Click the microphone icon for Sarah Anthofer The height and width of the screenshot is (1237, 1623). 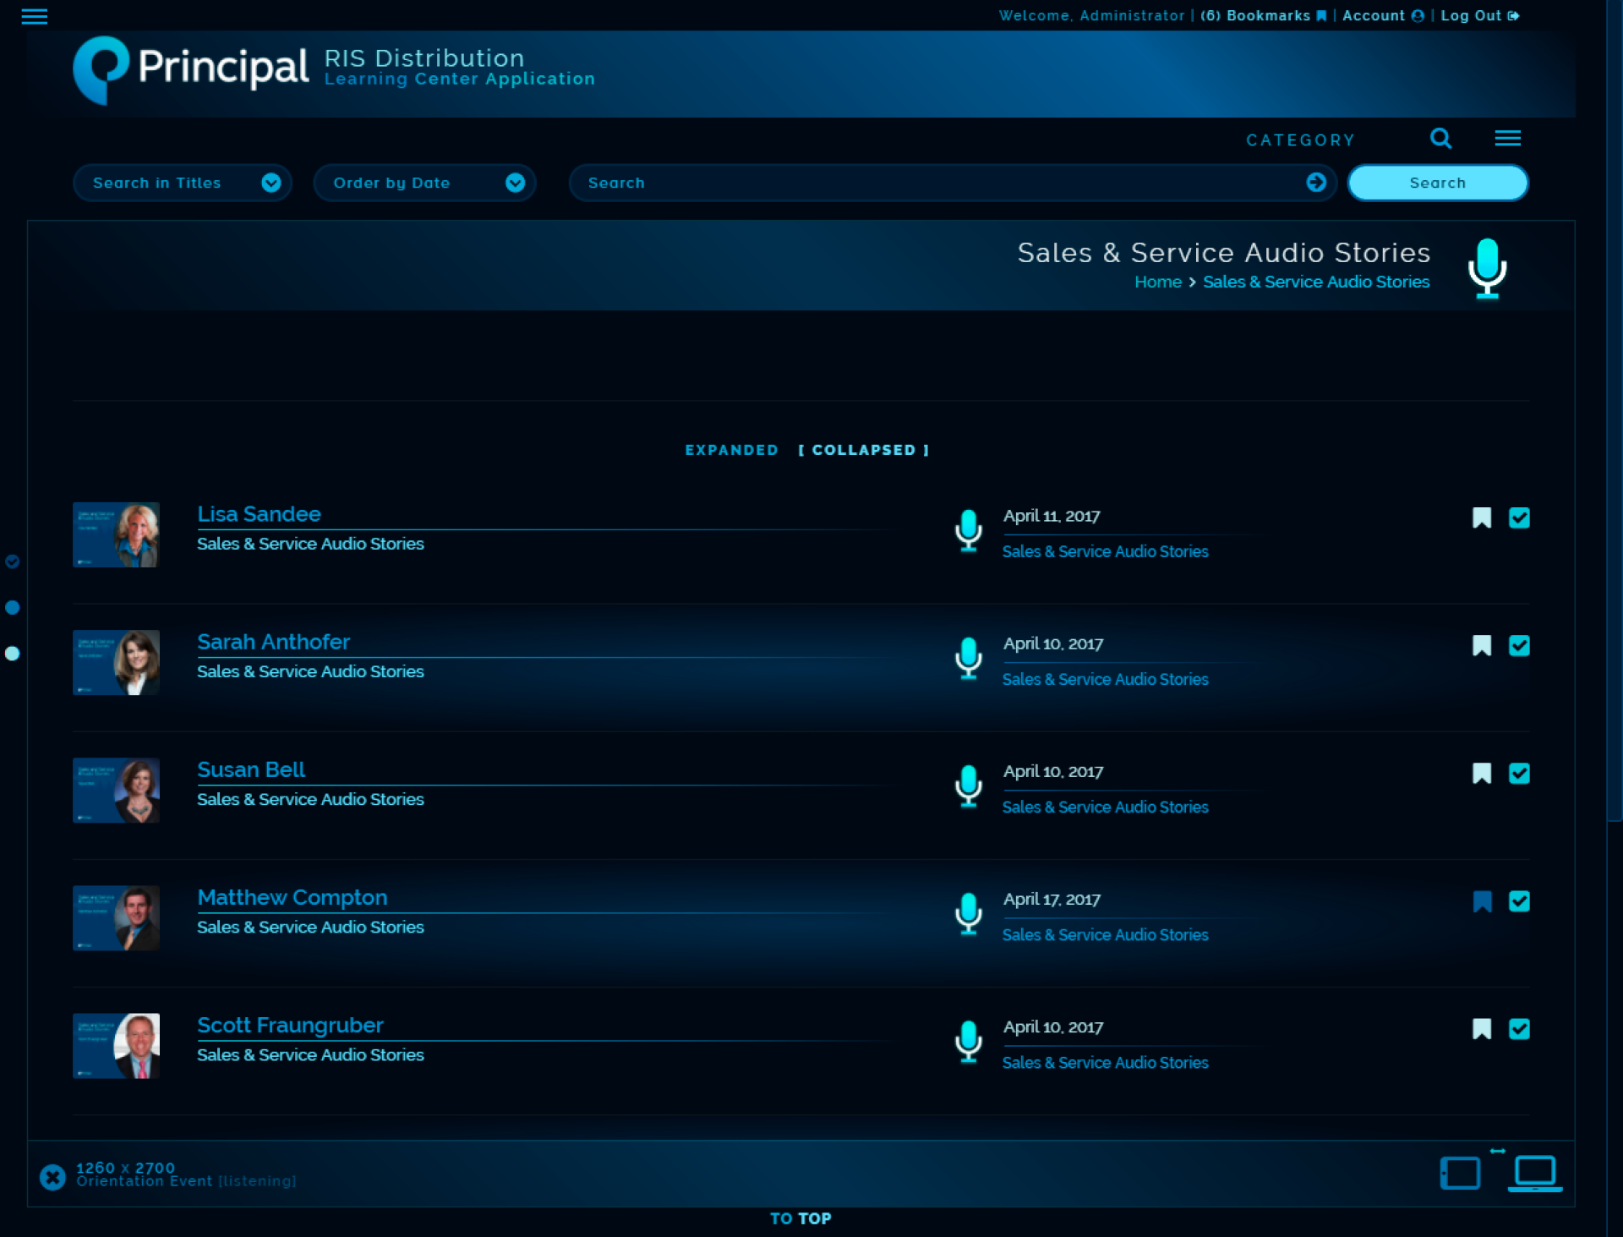pos(969,659)
